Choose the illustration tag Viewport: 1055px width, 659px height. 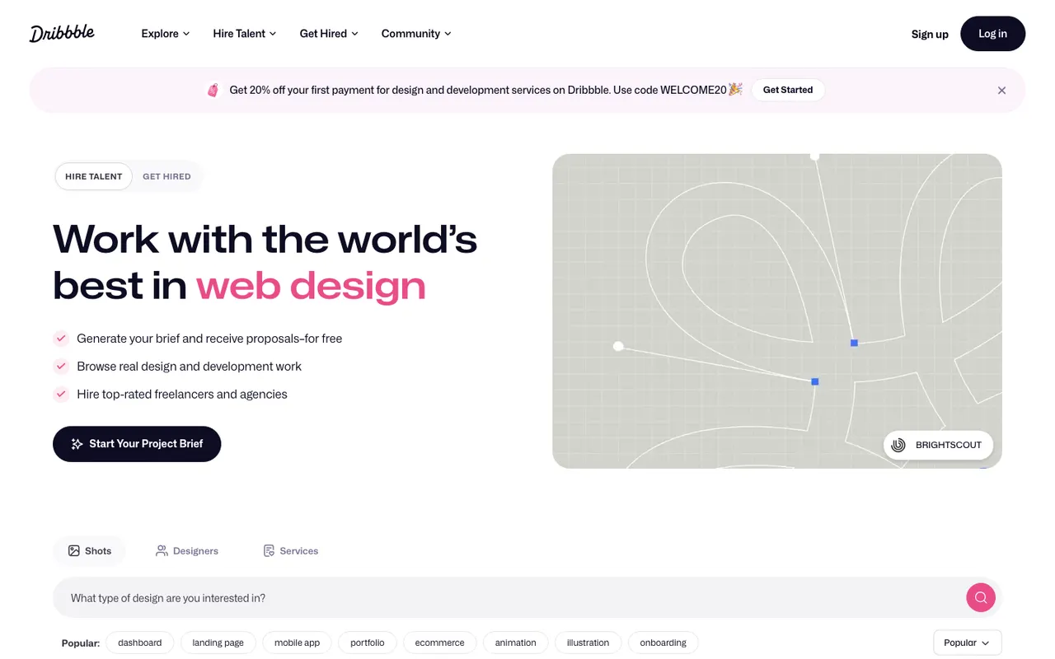click(x=588, y=643)
